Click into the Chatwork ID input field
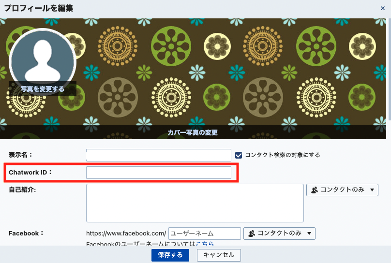The image size is (391, 263). 158,173
